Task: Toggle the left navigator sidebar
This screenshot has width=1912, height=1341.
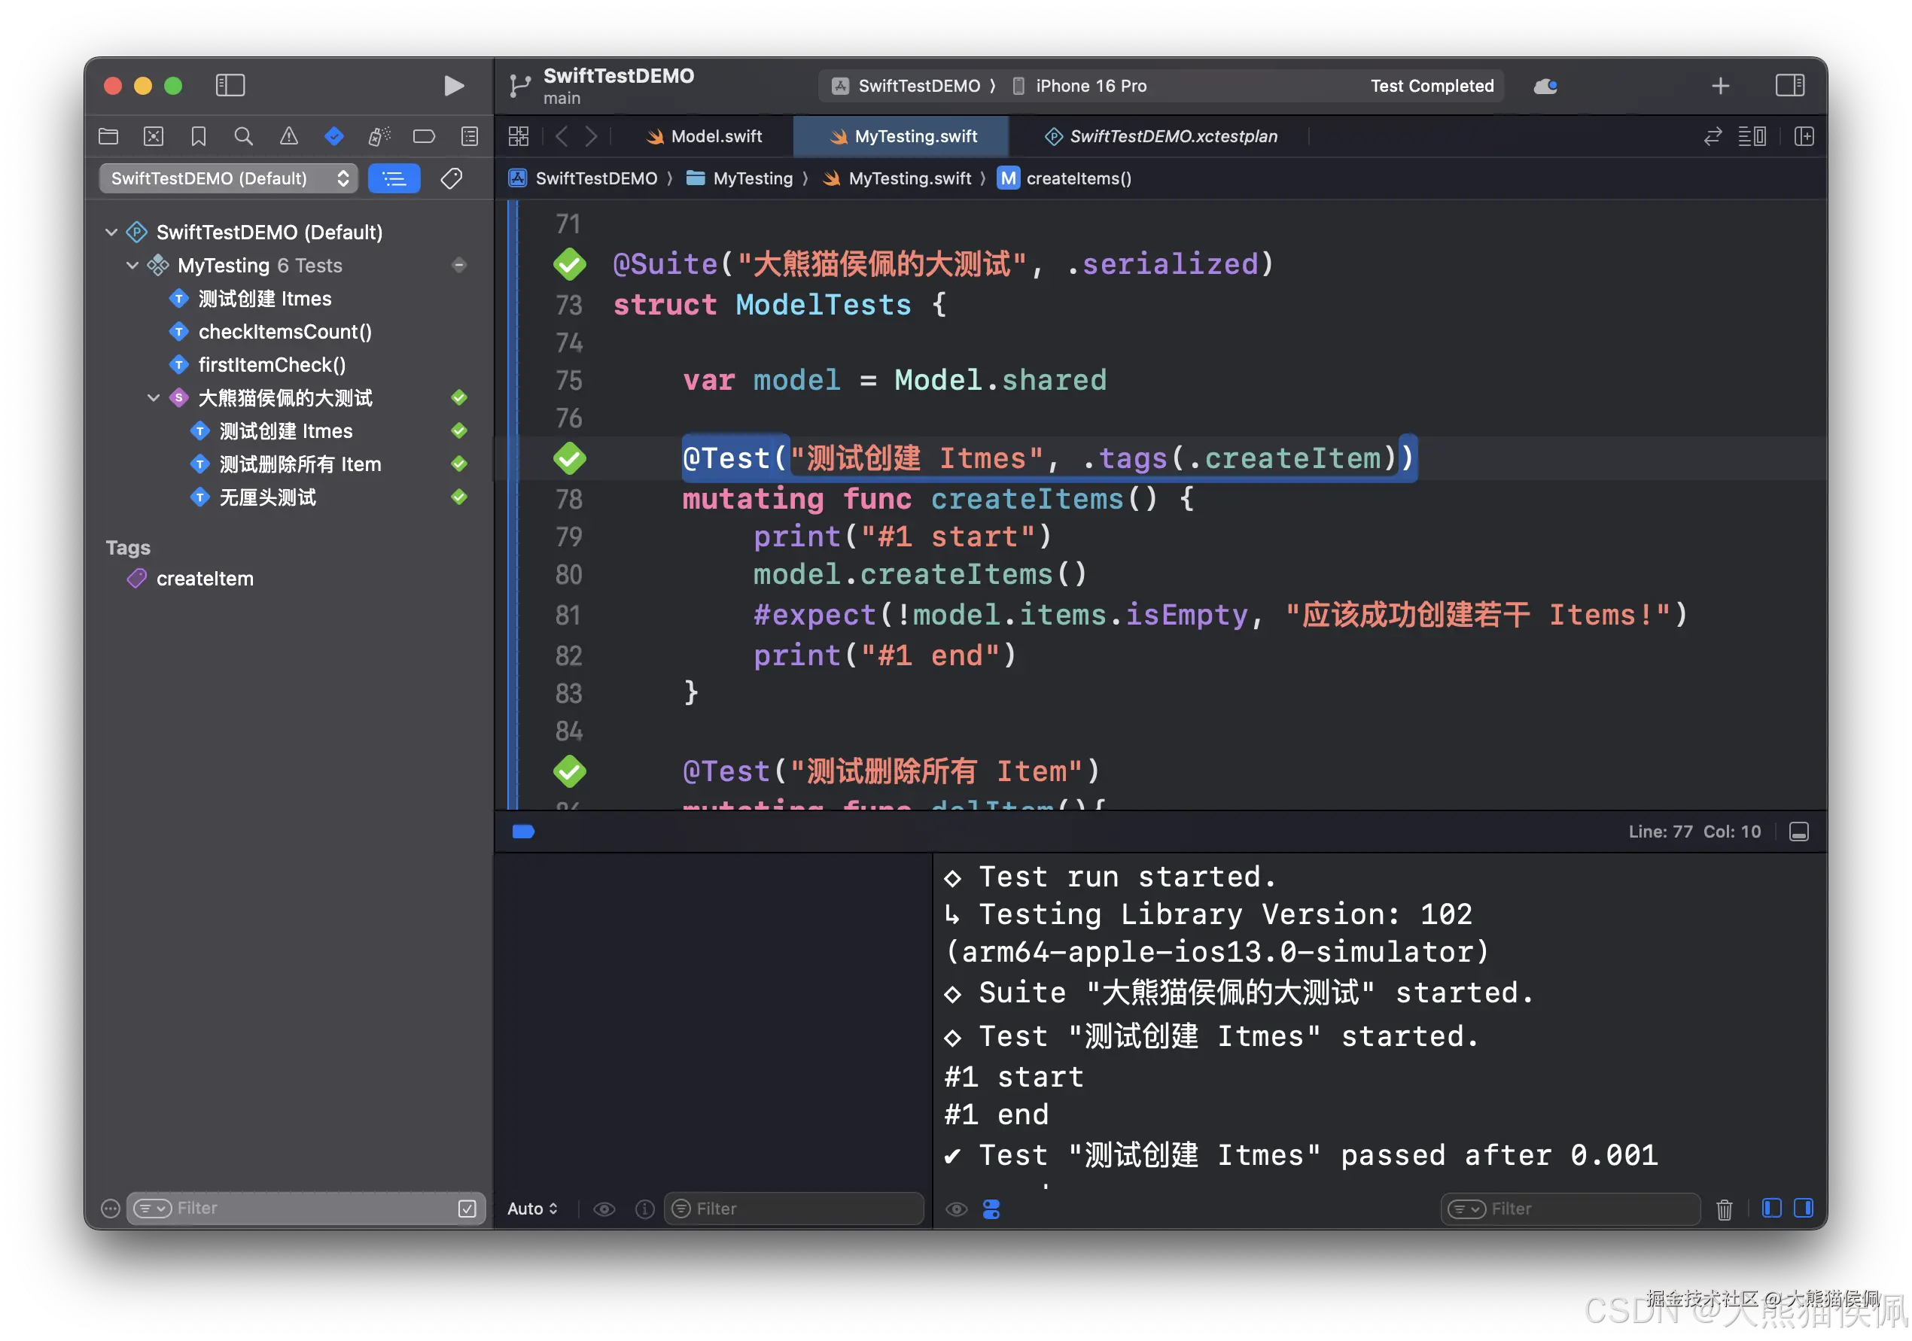Action: pos(230,86)
